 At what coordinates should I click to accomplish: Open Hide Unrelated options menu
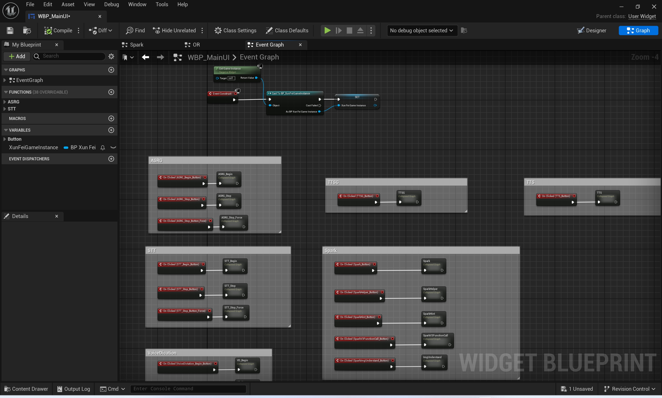click(x=202, y=31)
